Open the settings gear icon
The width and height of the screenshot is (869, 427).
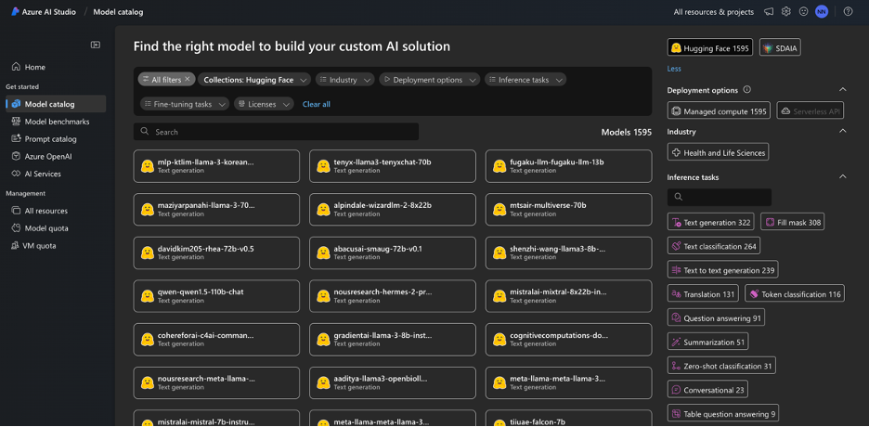click(x=785, y=12)
